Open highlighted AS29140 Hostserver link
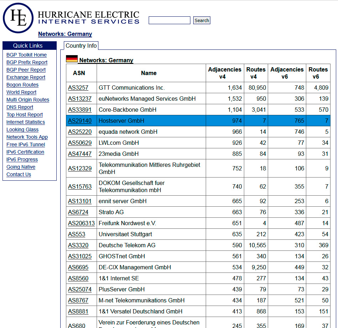The width and height of the screenshot is (338, 328). point(80,121)
